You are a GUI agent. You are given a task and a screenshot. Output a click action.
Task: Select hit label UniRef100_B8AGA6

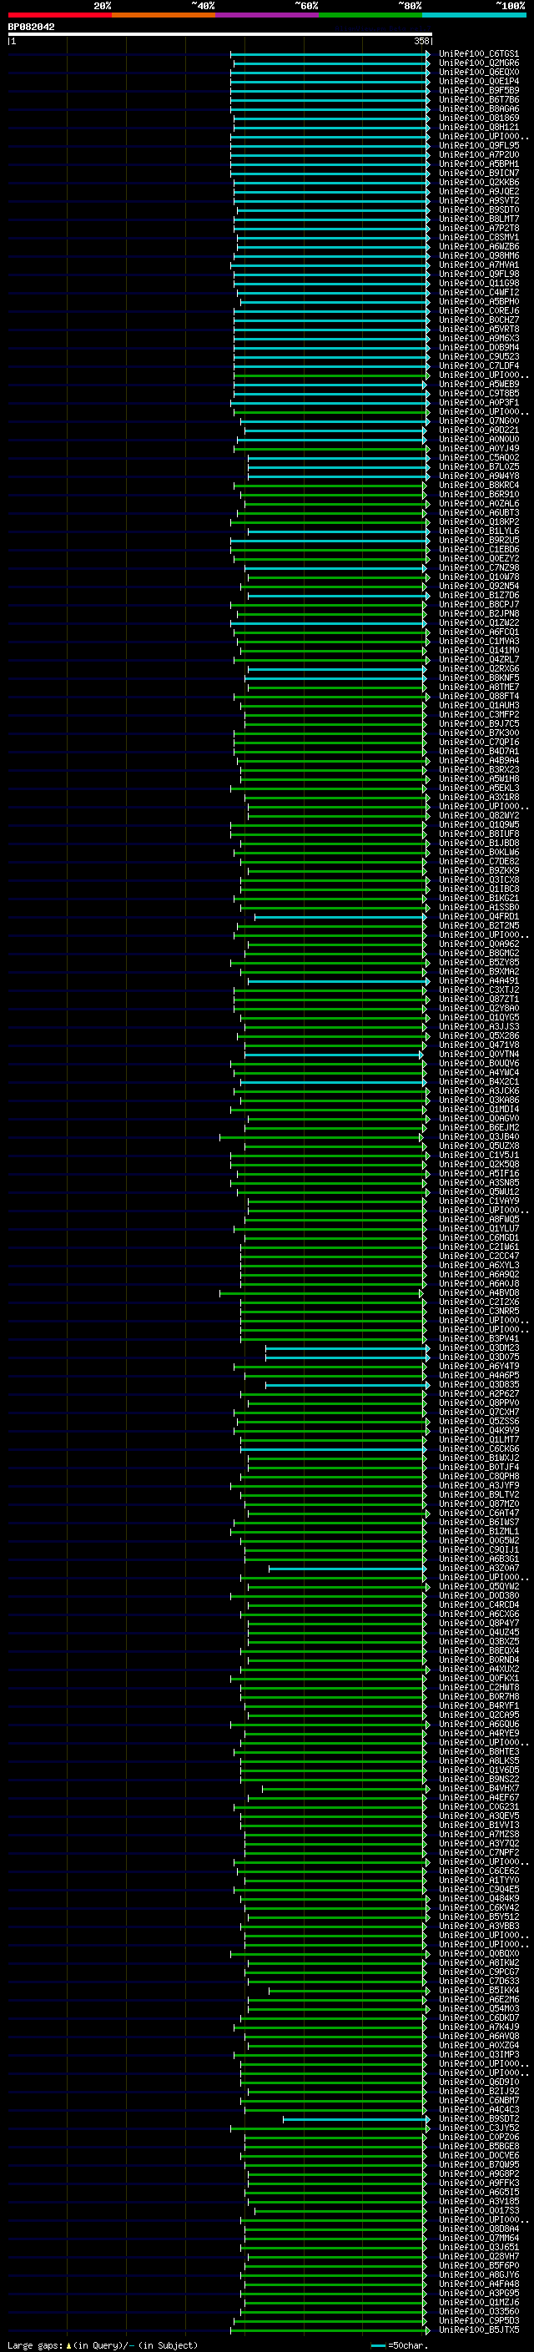click(478, 108)
